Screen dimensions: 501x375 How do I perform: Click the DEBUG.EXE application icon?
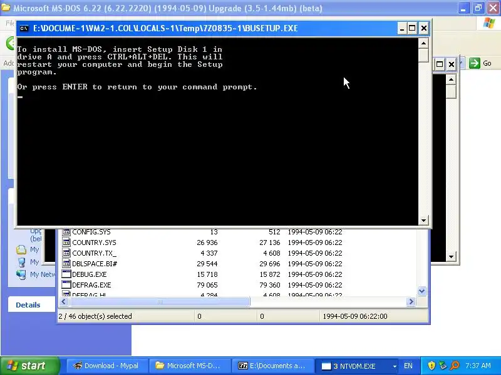coord(66,274)
